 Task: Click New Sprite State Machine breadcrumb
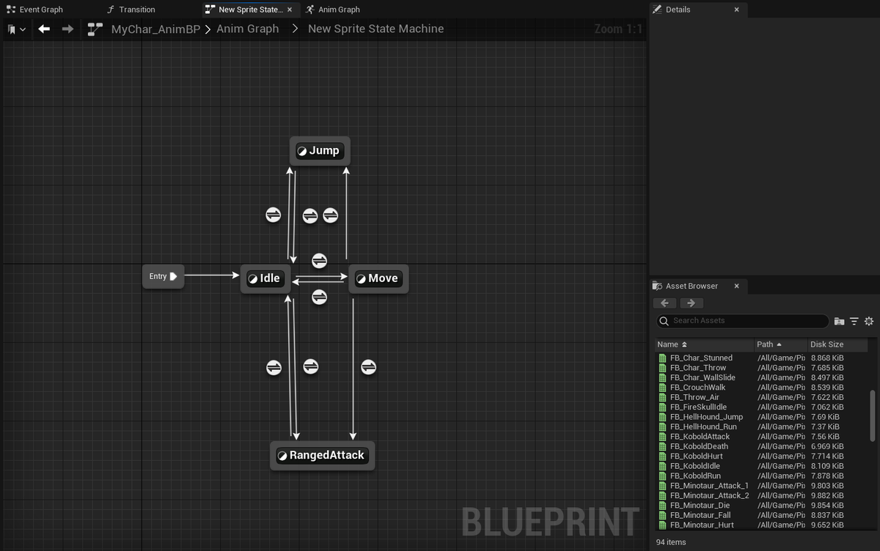point(375,29)
